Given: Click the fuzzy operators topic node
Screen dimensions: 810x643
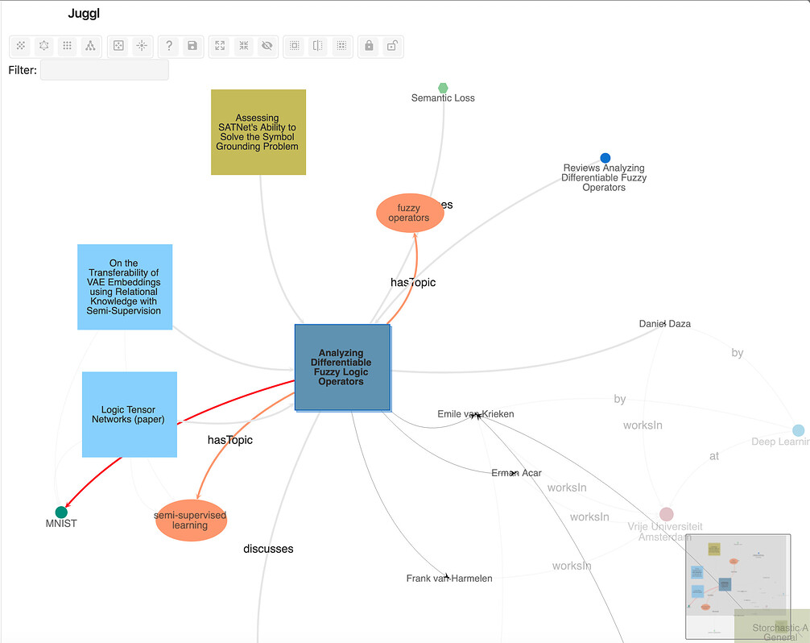Looking at the screenshot, I should pos(409,213).
